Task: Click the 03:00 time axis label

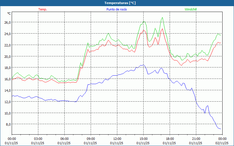Action: tap(38, 139)
